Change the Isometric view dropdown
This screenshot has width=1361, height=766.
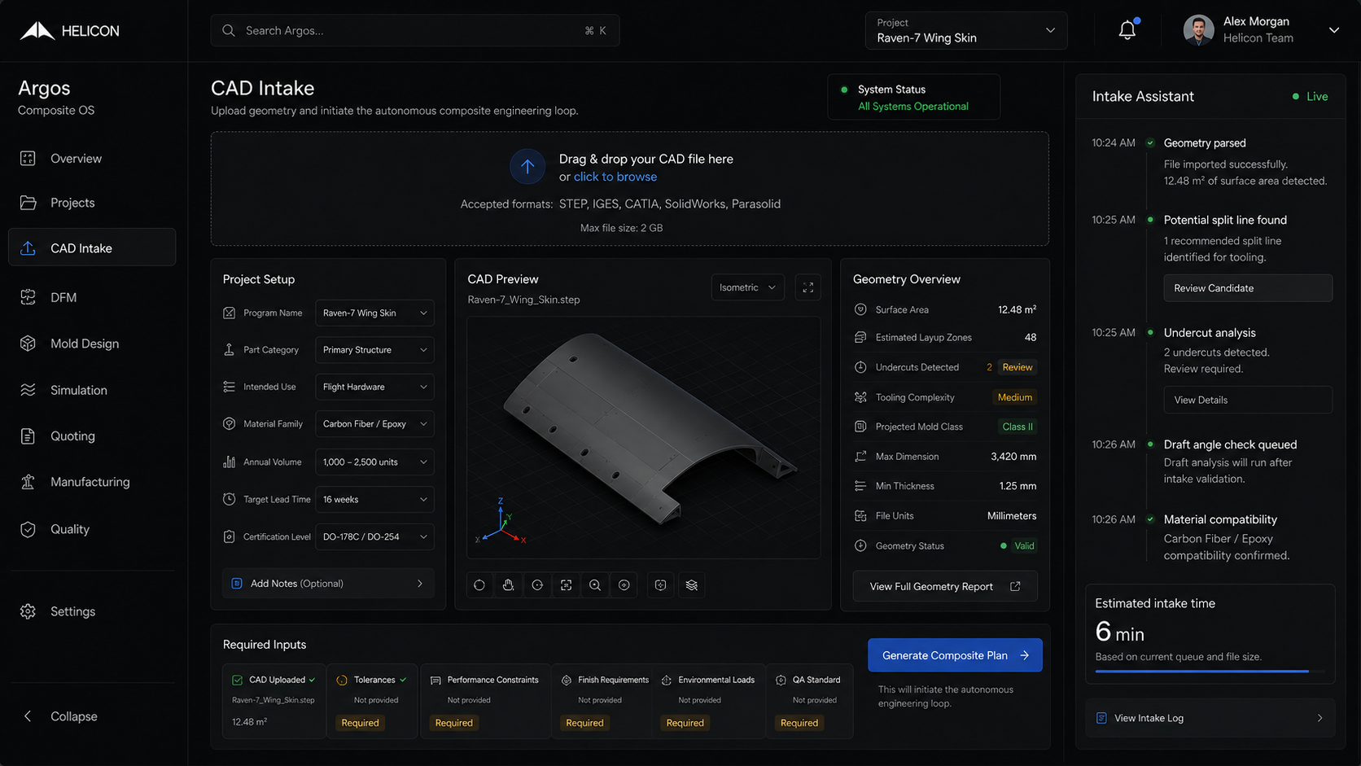[x=747, y=287]
